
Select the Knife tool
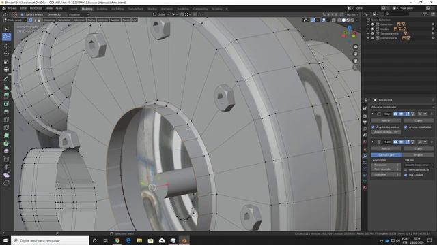pos(6,127)
